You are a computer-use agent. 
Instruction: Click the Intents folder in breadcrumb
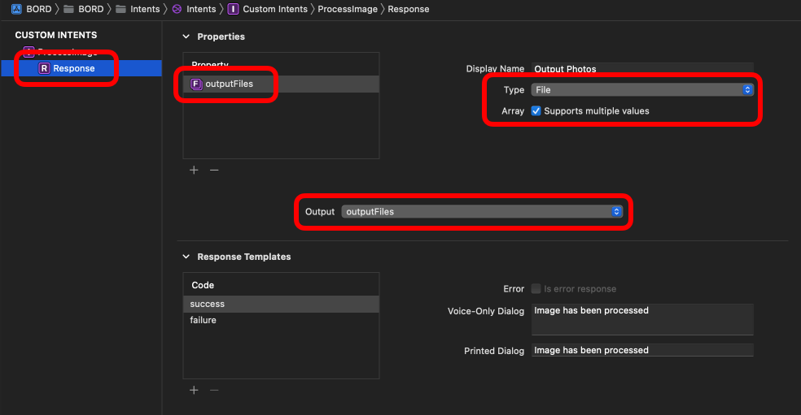click(x=138, y=9)
